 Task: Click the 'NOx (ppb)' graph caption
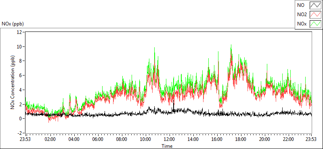[13, 24]
